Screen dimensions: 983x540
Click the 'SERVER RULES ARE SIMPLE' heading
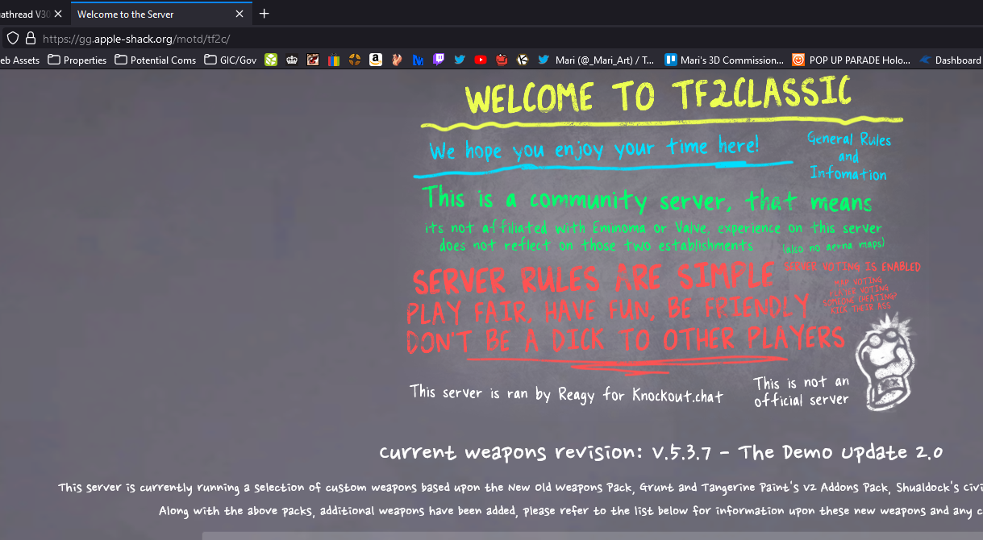coord(593,279)
